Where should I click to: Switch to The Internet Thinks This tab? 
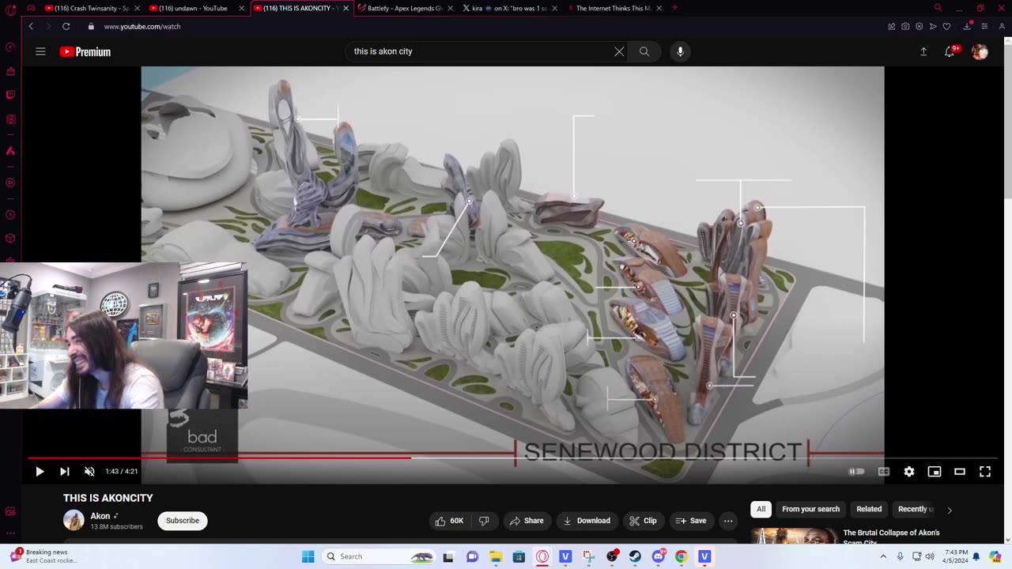point(614,8)
